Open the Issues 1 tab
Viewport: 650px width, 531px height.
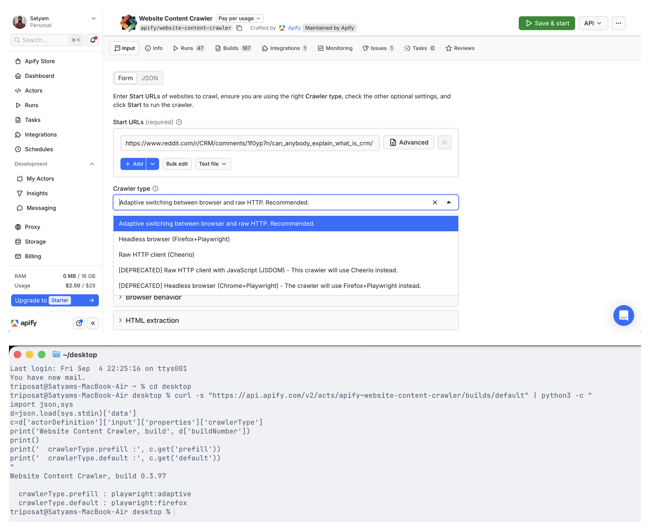click(379, 48)
